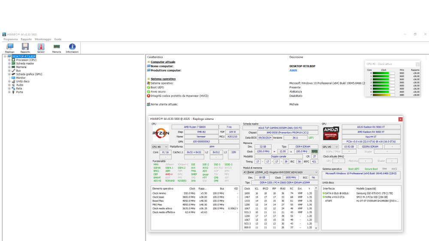The height and width of the screenshot is (241, 429).
Task: Open the Monitoraggio menu
Action: [43, 39]
